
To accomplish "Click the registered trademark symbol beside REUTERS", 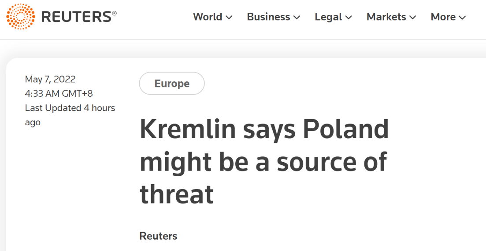I will coord(115,13).
